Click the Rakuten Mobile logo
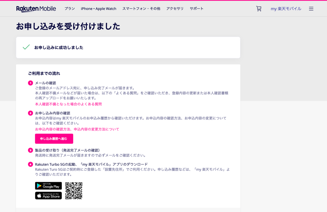 (36, 8)
